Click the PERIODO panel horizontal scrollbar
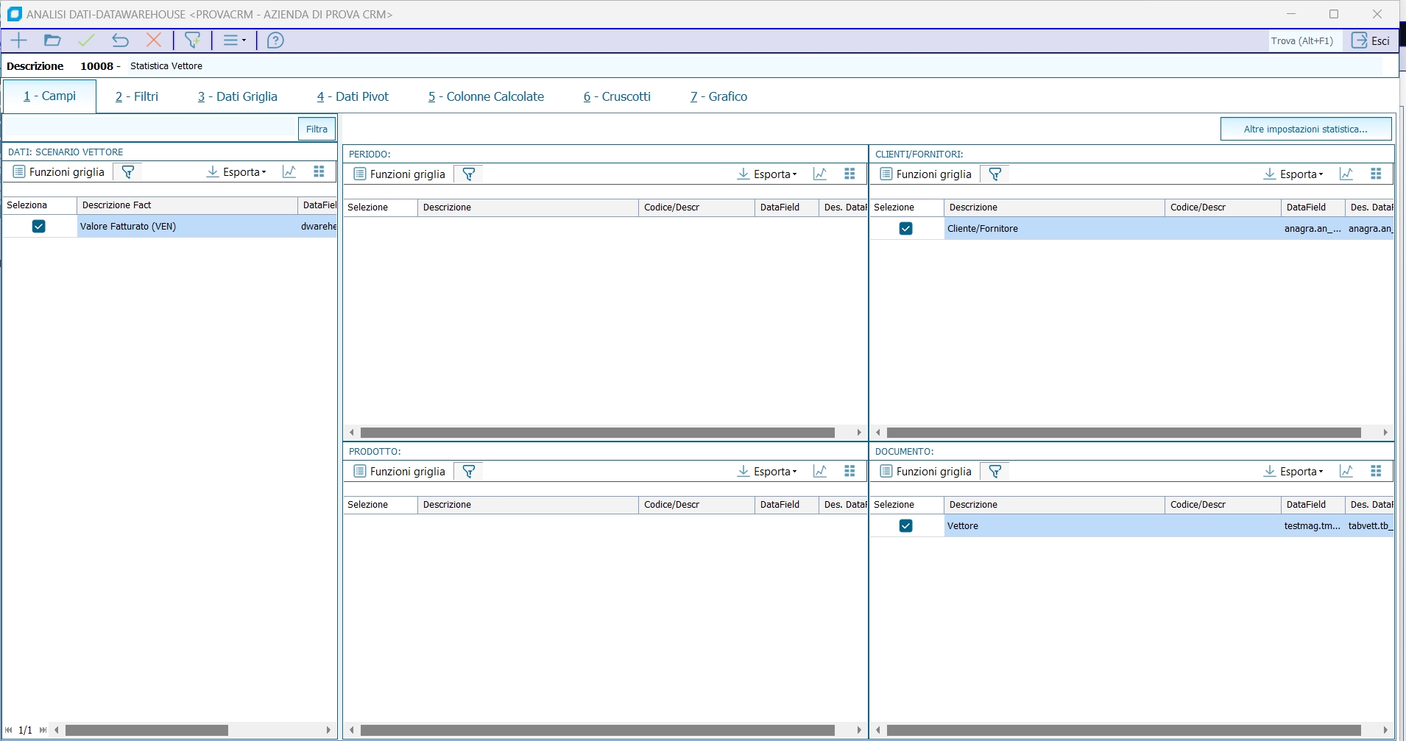 click(x=597, y=433)
